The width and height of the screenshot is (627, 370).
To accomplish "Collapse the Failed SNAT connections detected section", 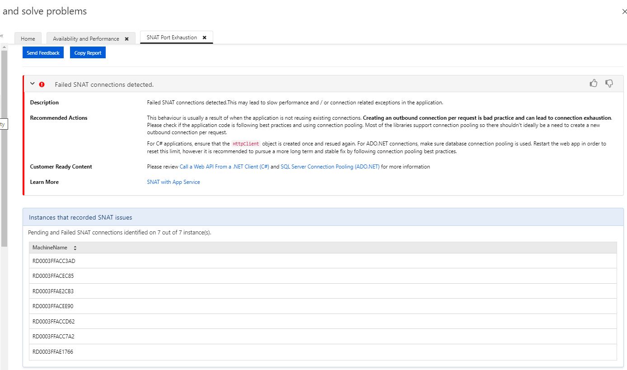I will (x=32, y=84).
